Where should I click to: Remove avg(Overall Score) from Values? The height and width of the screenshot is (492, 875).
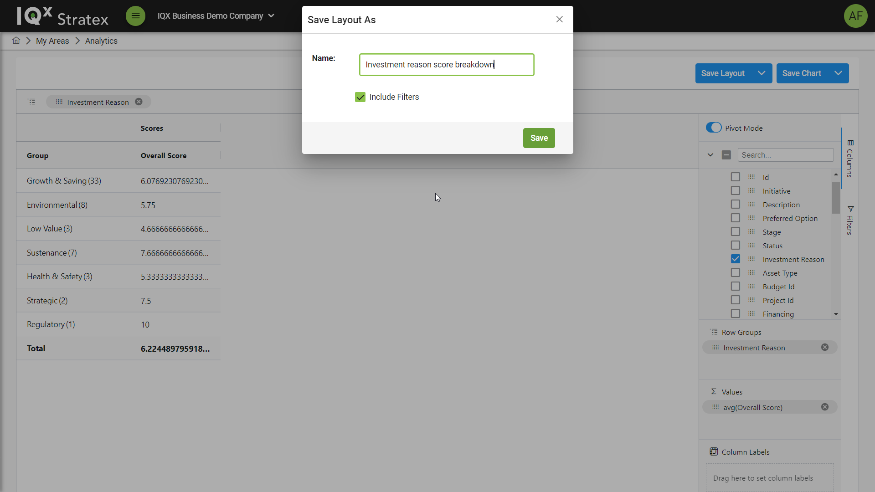point(824,407)
